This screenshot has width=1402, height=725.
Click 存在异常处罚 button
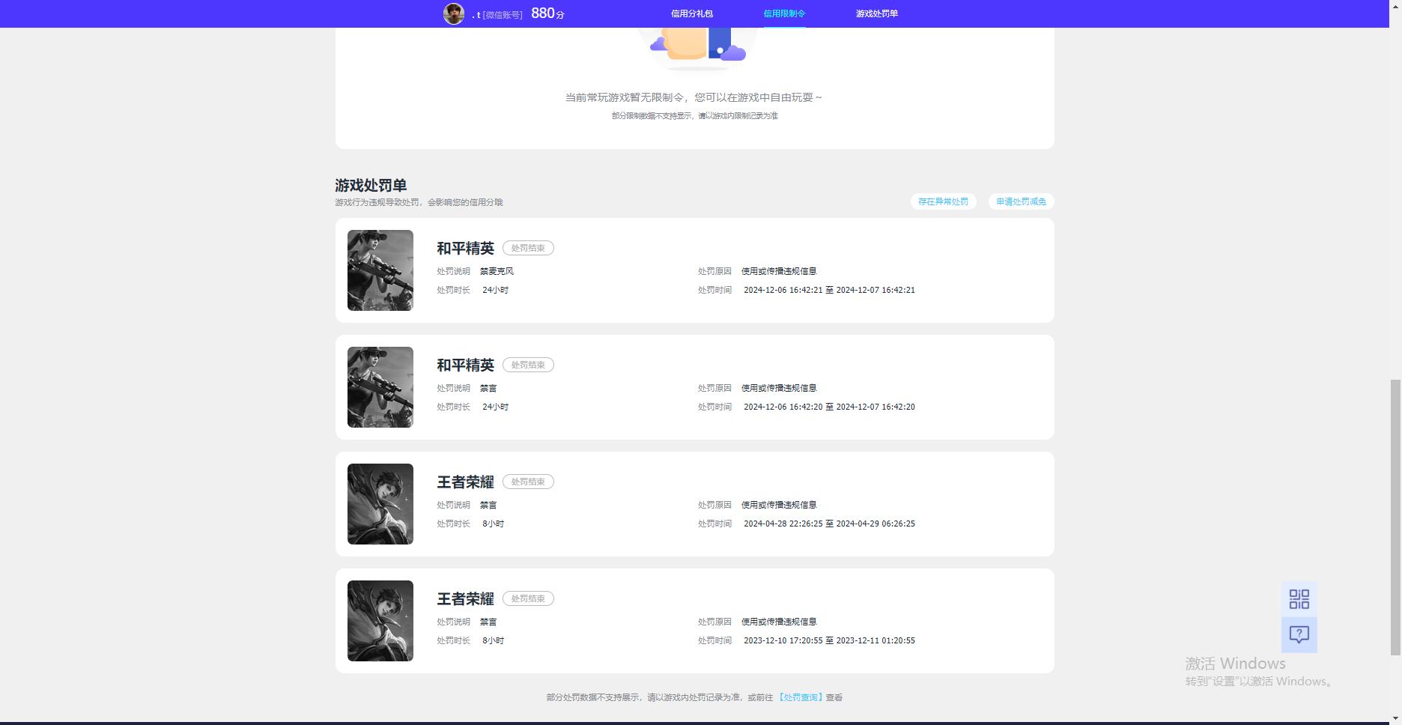(943, 201)
